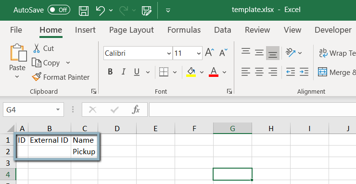Open the File menu tab
The height and width of the screenshot is (184, 356).
point(16,30)
